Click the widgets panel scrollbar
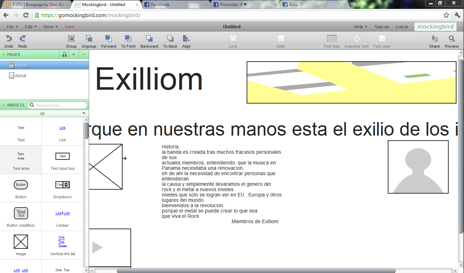The image size is (464, 273). click(86, 131)
